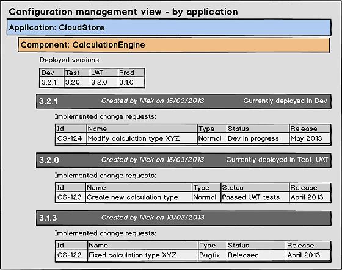
Task: Select the UAT version cell 3.2.0
Action: pos(104,82)
